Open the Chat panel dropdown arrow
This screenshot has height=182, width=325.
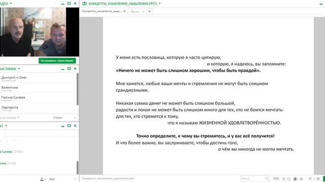[x=6, y=126]
